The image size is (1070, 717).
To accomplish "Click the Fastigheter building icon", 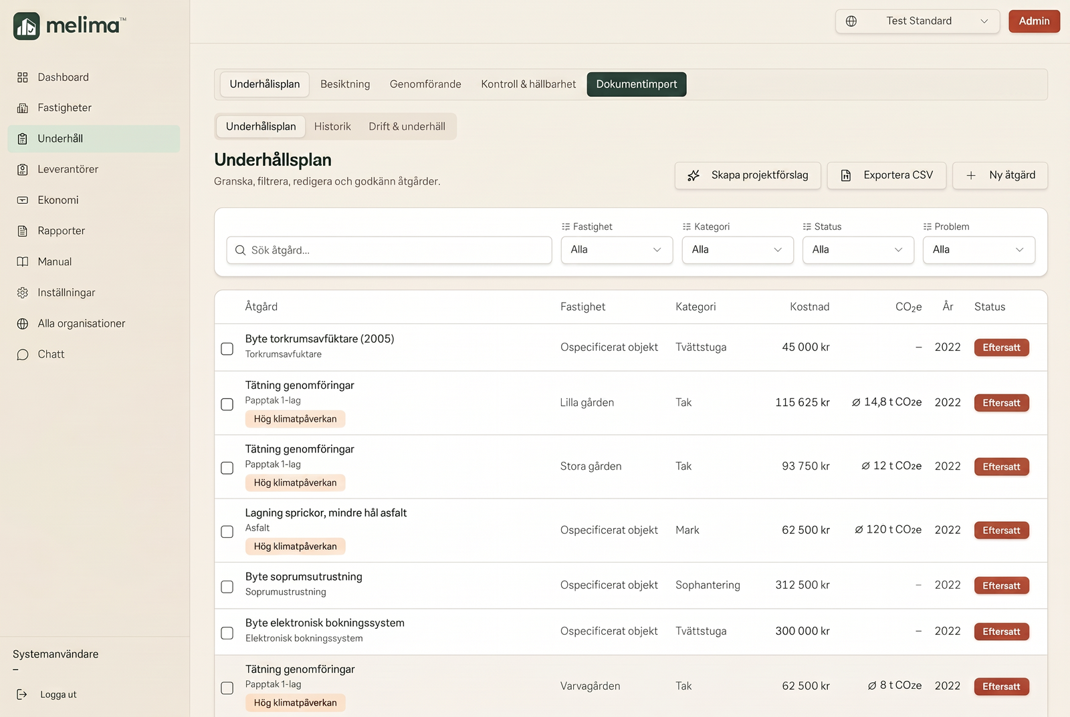I will 23,108.
